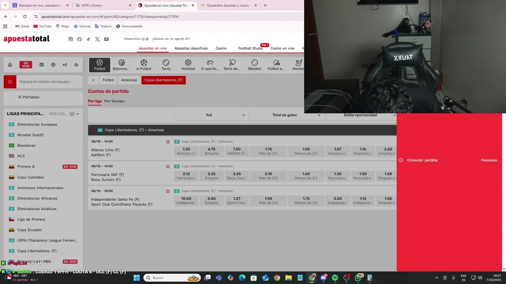The image size is (506, 284).
Task: Favorite the Independiente Santa Fe match star
Action: point(168,191)
